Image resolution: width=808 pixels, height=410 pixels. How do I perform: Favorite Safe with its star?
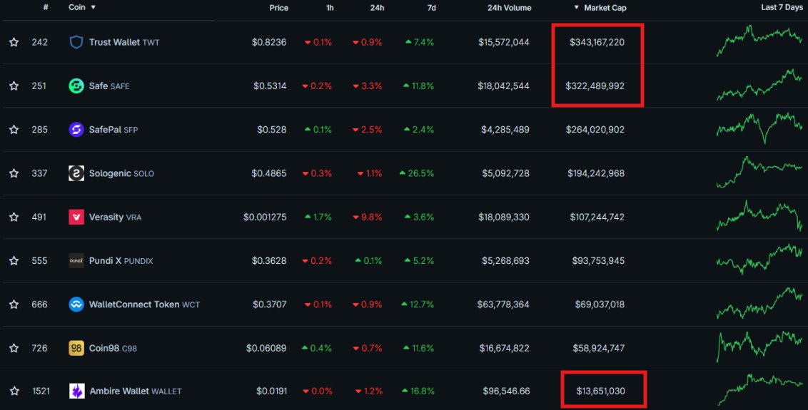click(x=14, y=86)
